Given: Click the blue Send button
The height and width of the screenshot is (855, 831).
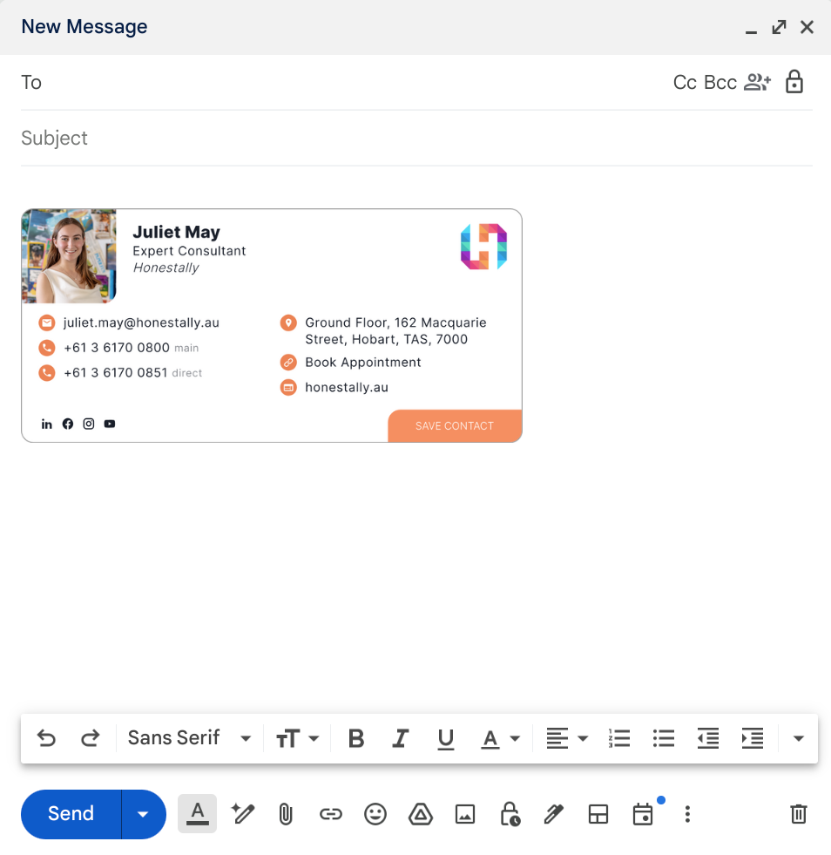Looking at the screenshot, I should 71,814.
